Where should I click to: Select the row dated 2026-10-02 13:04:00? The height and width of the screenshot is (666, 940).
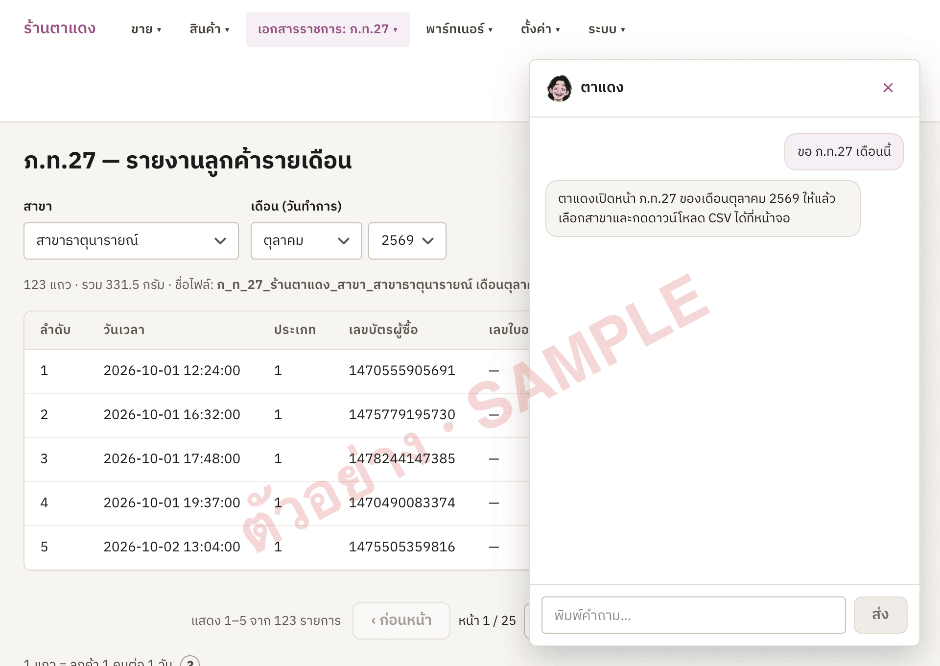tap(277, 547)
